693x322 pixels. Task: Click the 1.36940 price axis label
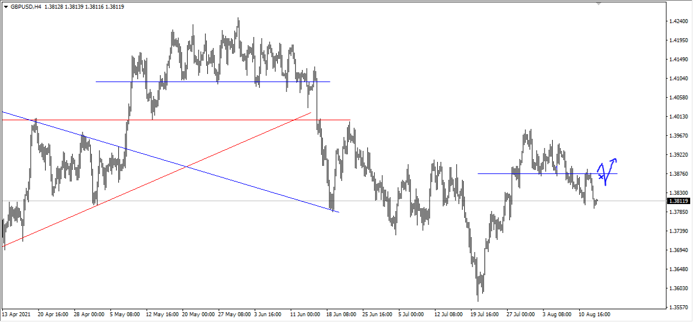pos(677,250)
